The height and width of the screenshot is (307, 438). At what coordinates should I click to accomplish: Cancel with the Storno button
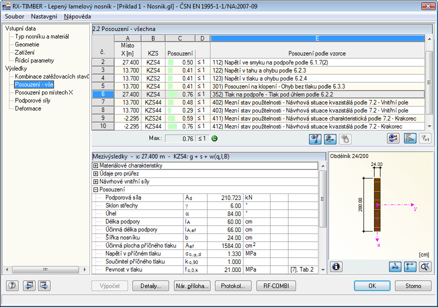(x=413, y=286)
